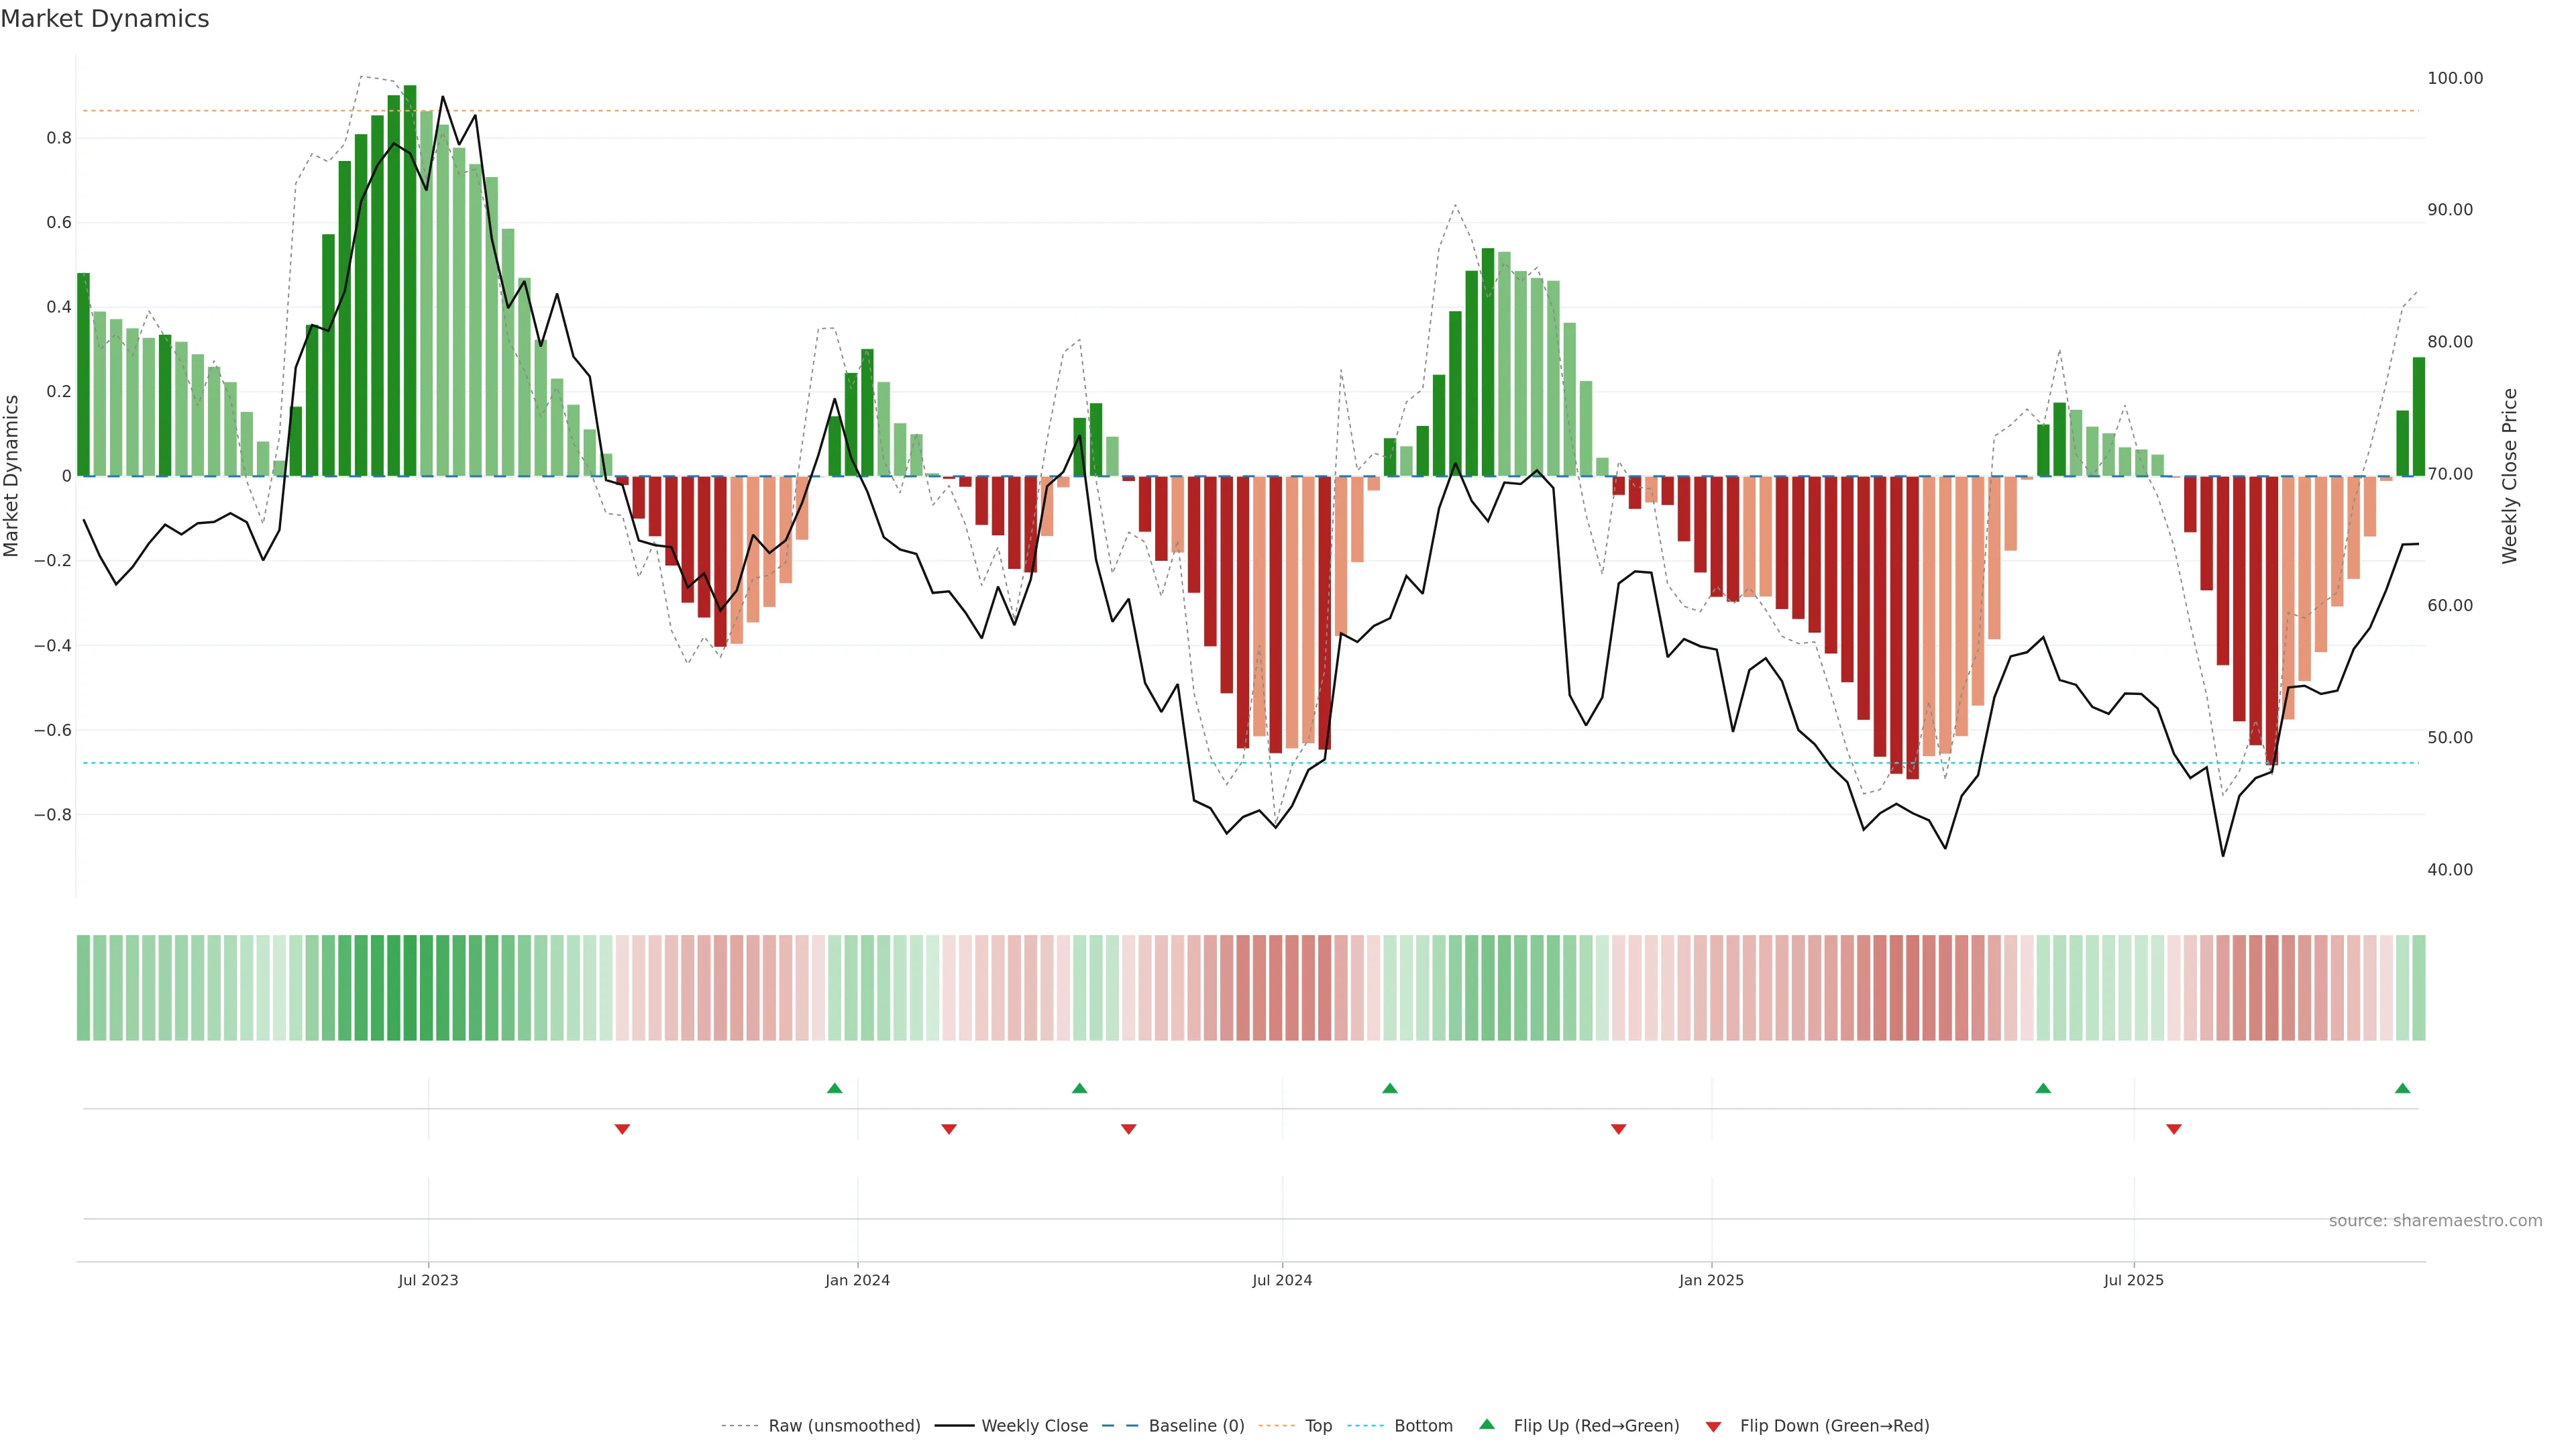Click the first Flip Down marker after Jul 2023
The width and height of the screenshot is (2576, 1449).
(622, 1129)
